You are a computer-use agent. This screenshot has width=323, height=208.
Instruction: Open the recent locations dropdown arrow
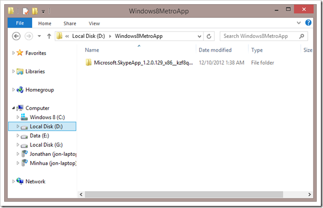(39, 36)
